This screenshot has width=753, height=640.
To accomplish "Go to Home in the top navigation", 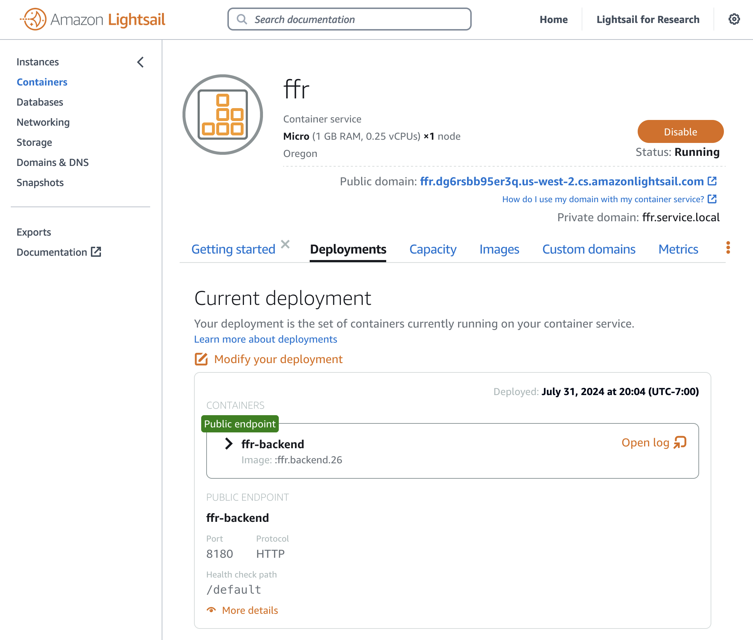I will (x=553, y=19).
